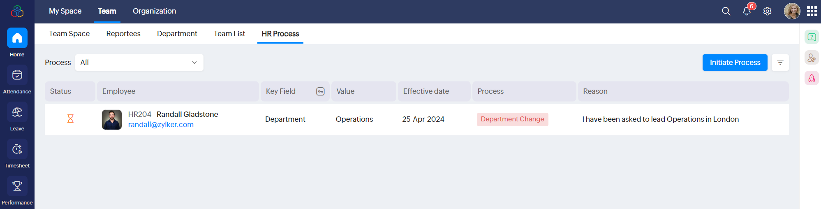Select the Team top tab
This screenshot has height=209, width=821.
(x=107, y=11)
